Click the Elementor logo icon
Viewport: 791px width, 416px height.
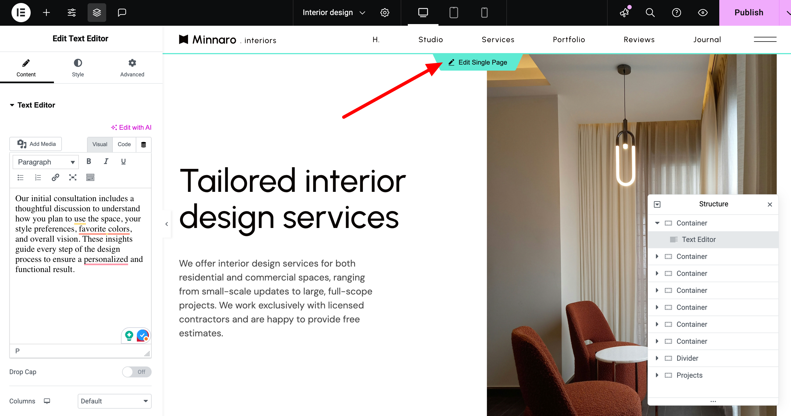coord(21,13)
